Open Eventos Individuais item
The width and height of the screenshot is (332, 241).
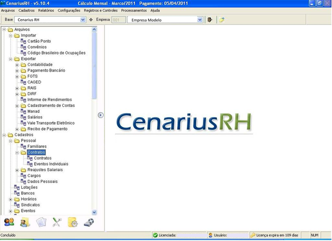[x=51, y=164]
